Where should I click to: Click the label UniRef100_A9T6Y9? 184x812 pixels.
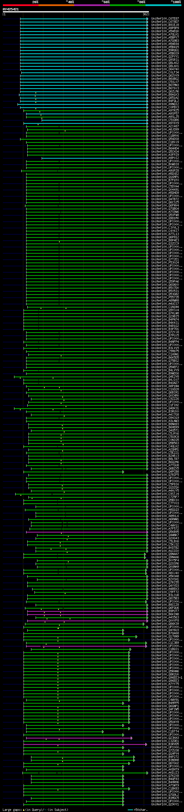point(165,123)
